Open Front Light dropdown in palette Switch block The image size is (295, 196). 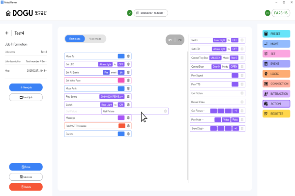[220, 40]
